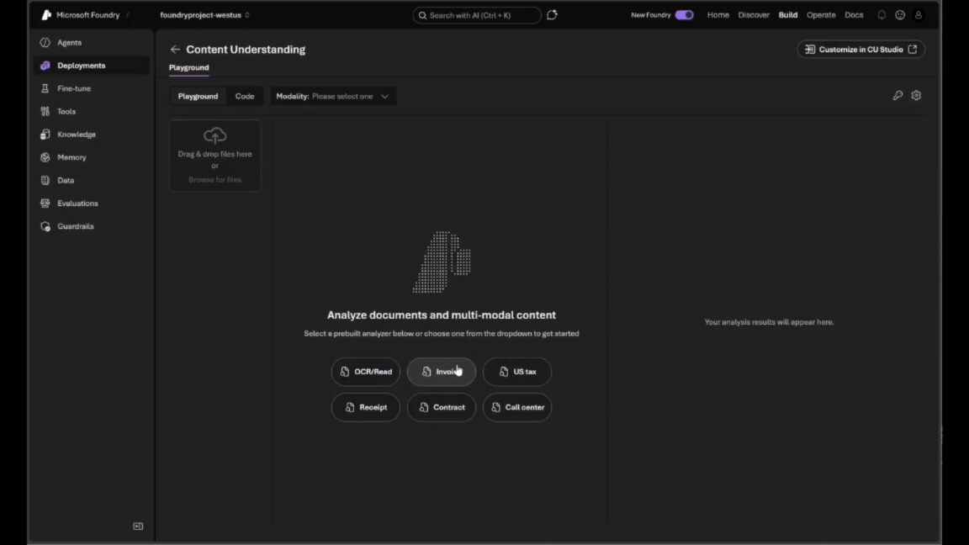
Task: Open the Memory section
Action: point(92,157)
